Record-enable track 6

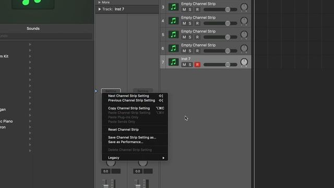point(197,51)
